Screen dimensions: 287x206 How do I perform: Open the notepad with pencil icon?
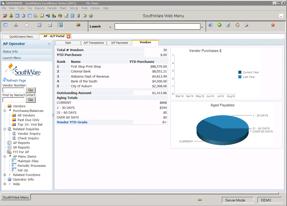[x=66, y=16]
